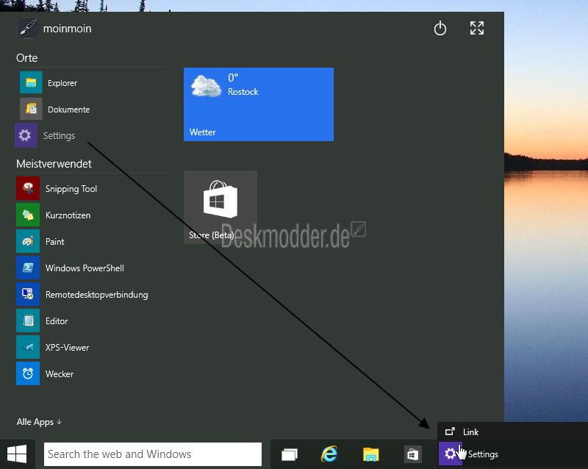
Task: Click the Paint label
Action: point(54,242)
